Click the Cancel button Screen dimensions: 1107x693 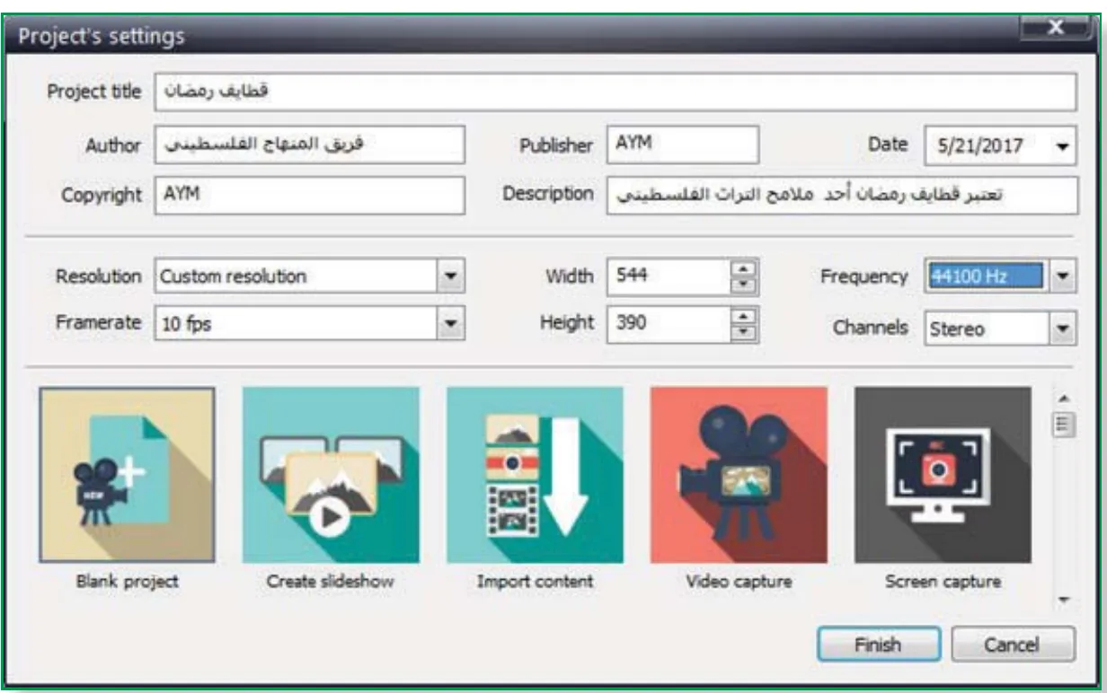click(1013, 644)
